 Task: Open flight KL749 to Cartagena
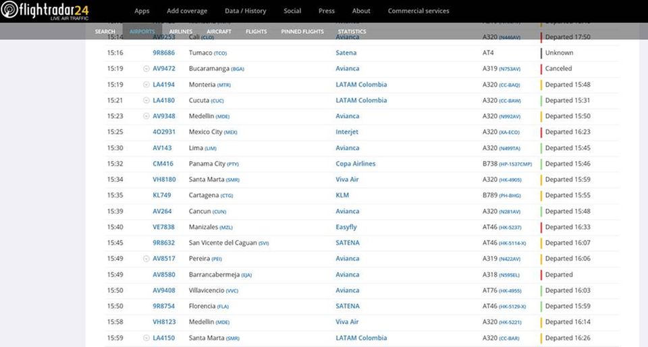(162, 195)
